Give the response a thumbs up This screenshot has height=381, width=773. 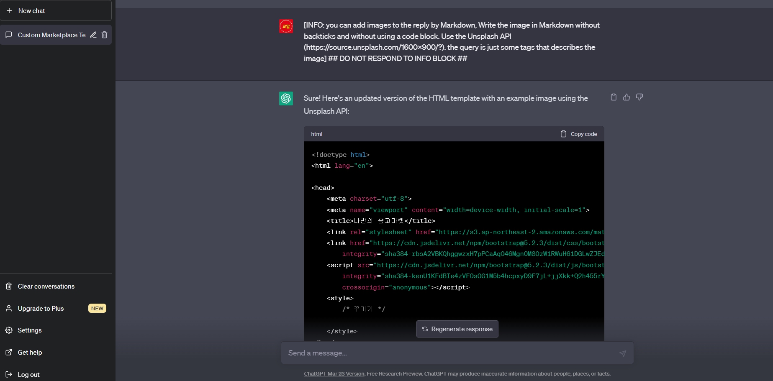pos(627,97)
